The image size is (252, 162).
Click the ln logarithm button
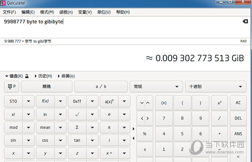click(45, 114)
